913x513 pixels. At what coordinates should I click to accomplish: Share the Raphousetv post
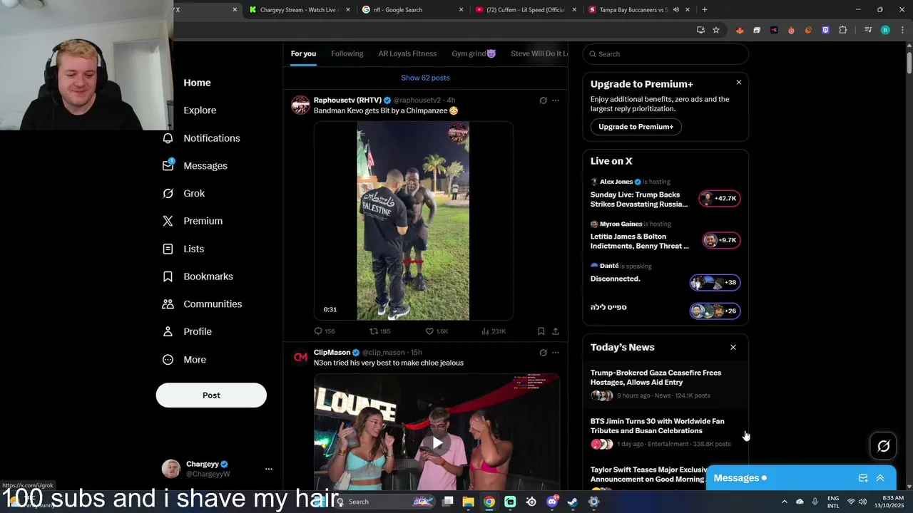(x=556, y=331)
